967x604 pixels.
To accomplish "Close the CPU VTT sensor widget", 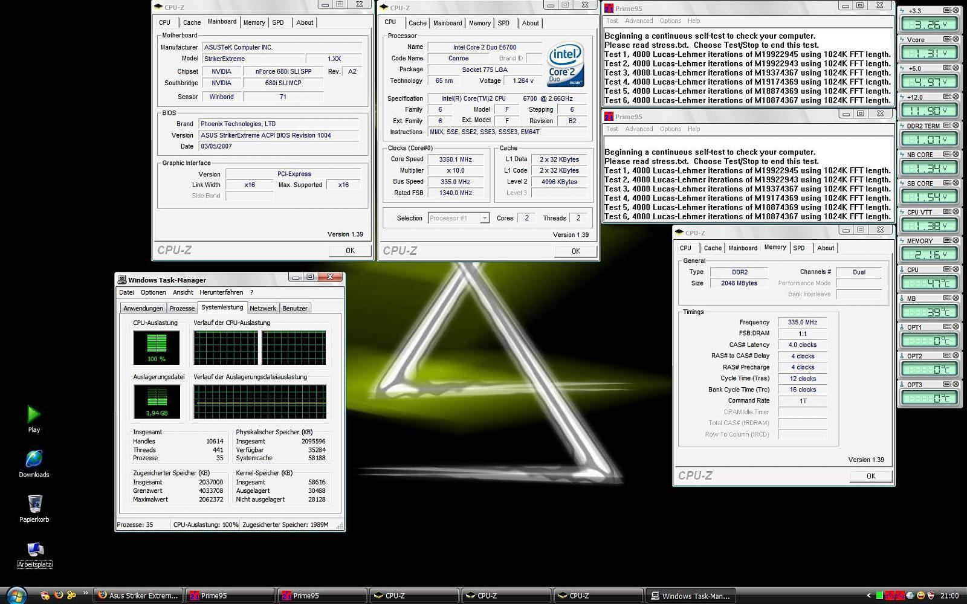I will (956, 212).
